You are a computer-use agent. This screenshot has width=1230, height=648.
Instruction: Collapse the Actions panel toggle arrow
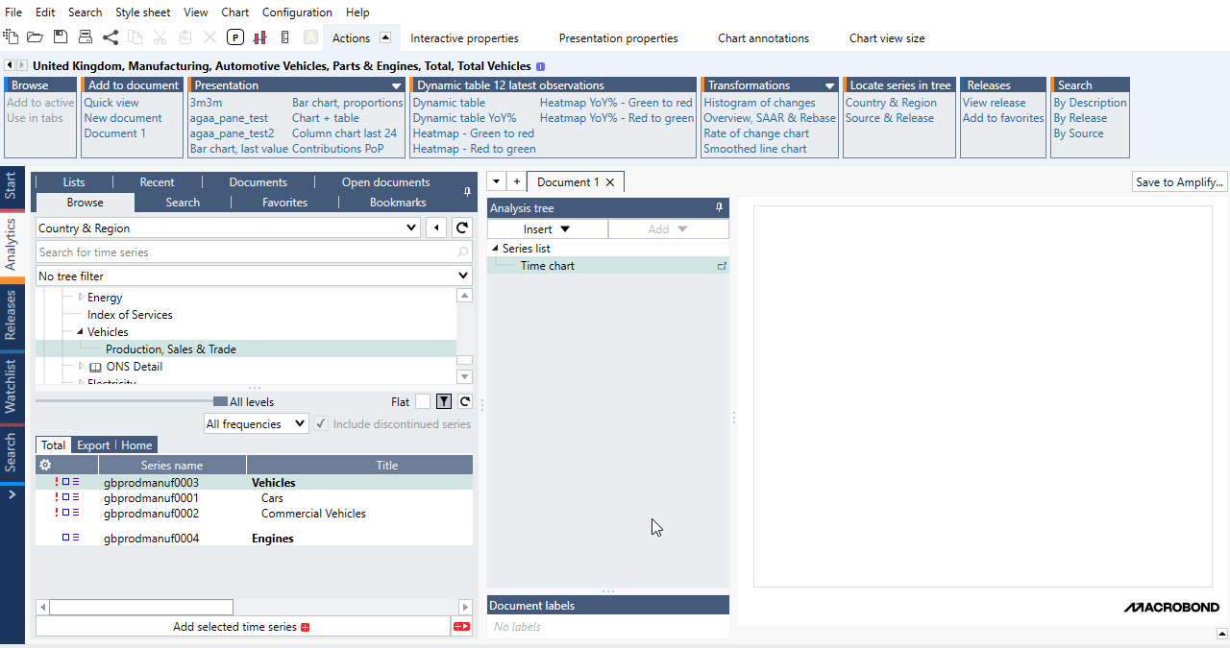tap(385, 38)
